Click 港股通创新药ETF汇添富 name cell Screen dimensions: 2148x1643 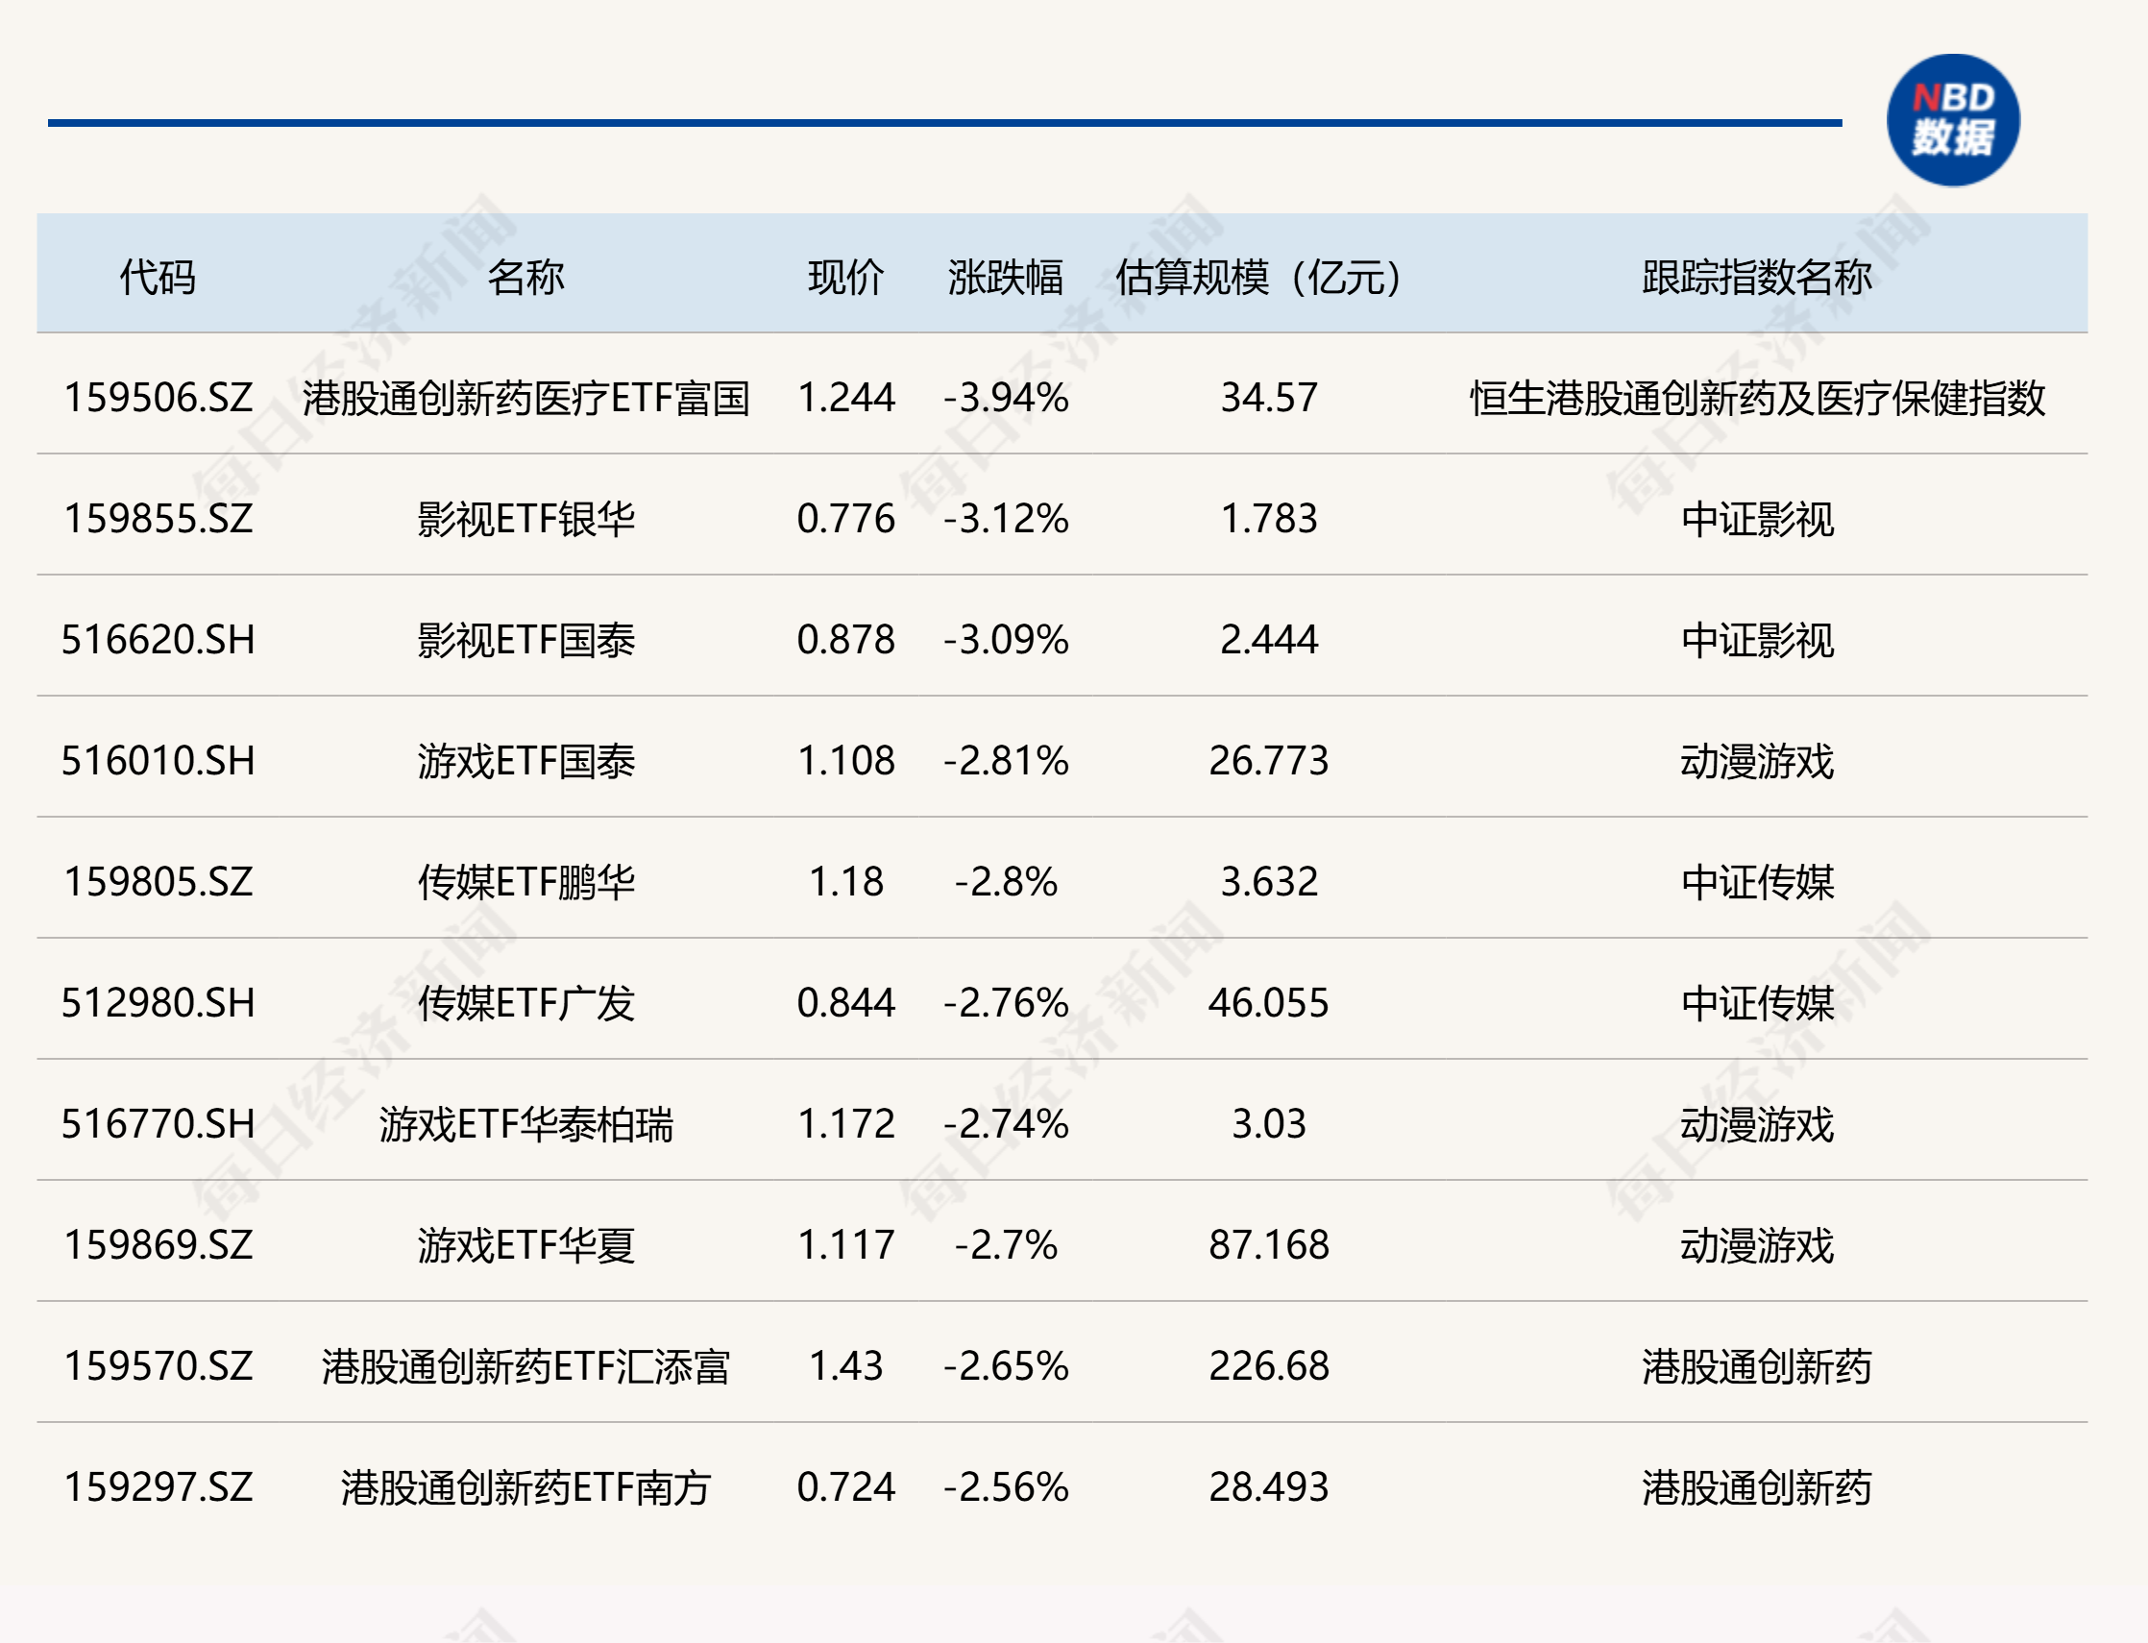coord(526,1368)
